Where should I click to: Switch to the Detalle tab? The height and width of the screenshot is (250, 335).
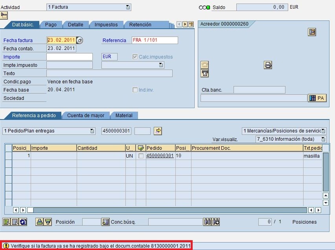tap(75, 25)
